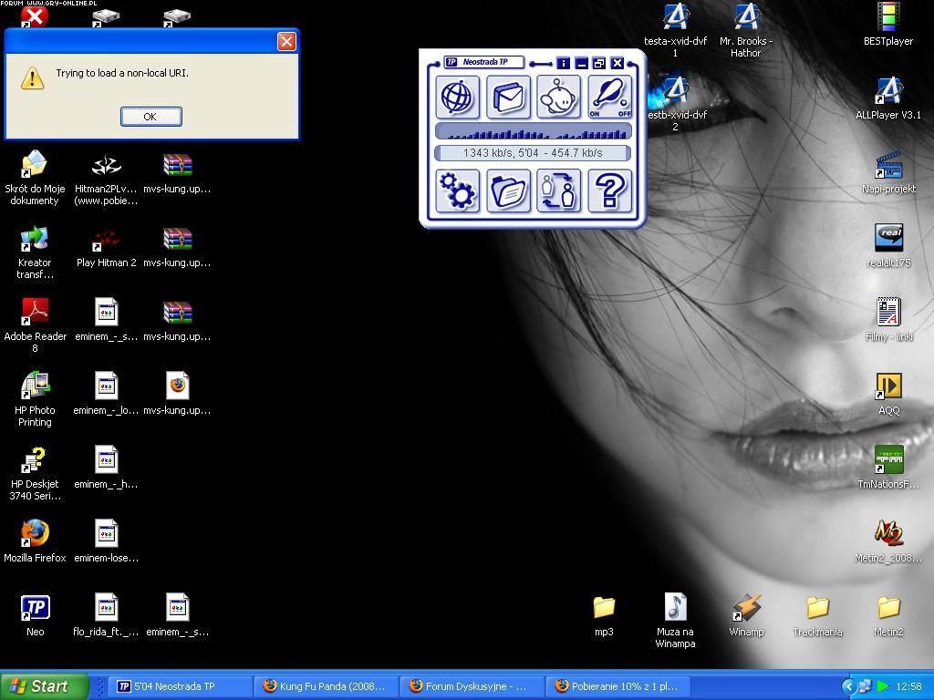Image resolution: width=934 pixels, height=700 pixels.
Task: Switch to Kung Fu Panda taskbar window
Action: pos(324,686)
